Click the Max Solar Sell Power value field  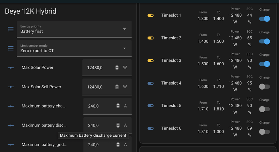click(x=107, y=87)
